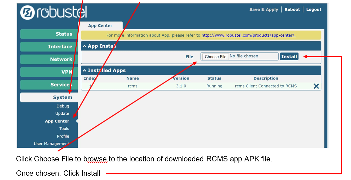Collapse the Installed Apps section
Screen dimensions: 351x180
(85, 71)
